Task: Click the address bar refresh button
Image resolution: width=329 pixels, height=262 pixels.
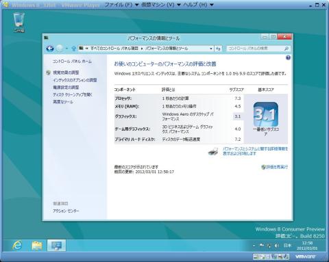Action: tap(218, 49)
